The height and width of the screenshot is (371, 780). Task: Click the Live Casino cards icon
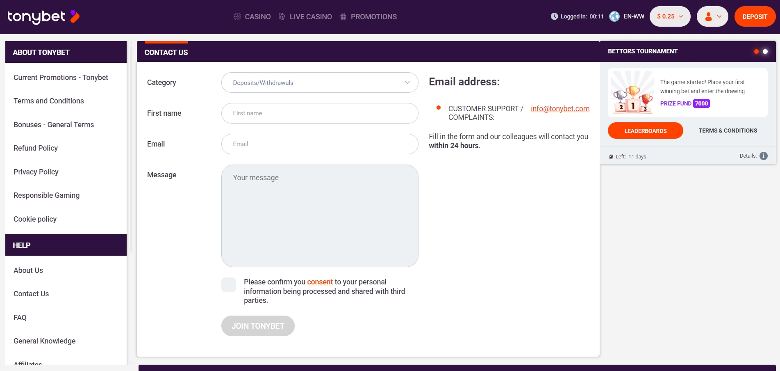click(x=282, y=16)
